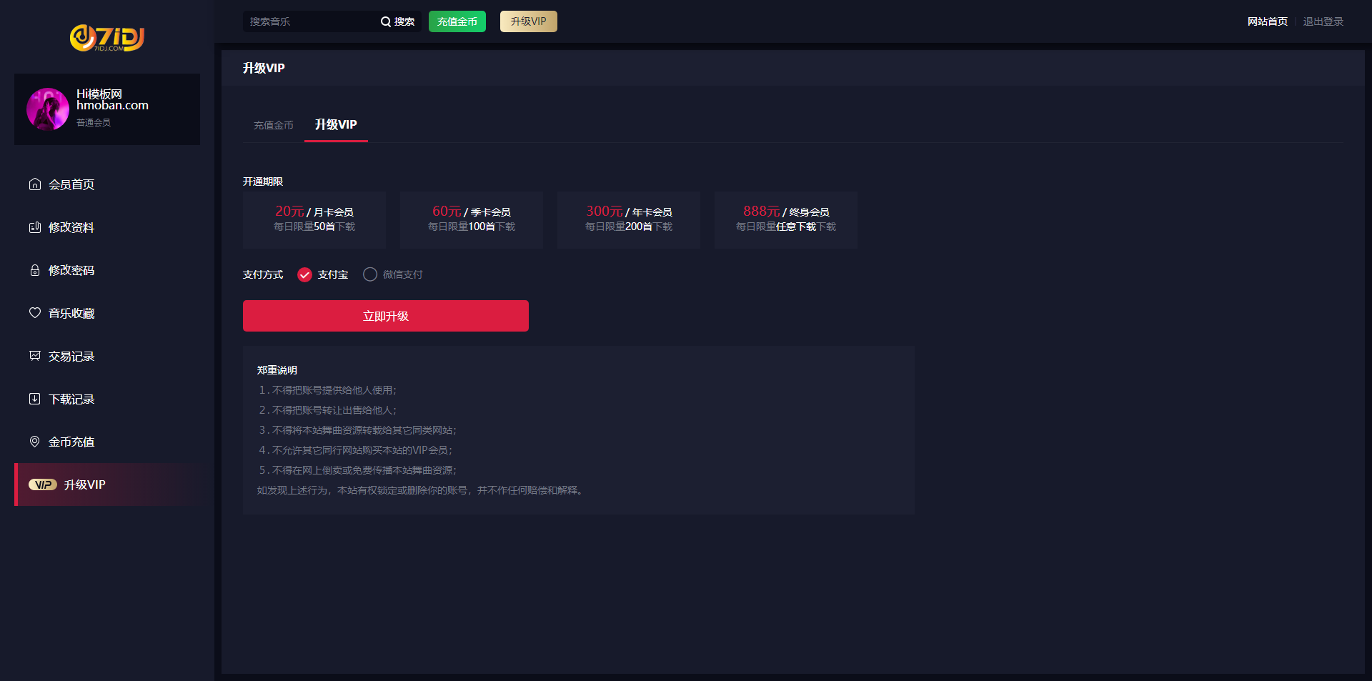
Task: Choose the 300元 年卡会员 plan
Action: click(629, 219)
